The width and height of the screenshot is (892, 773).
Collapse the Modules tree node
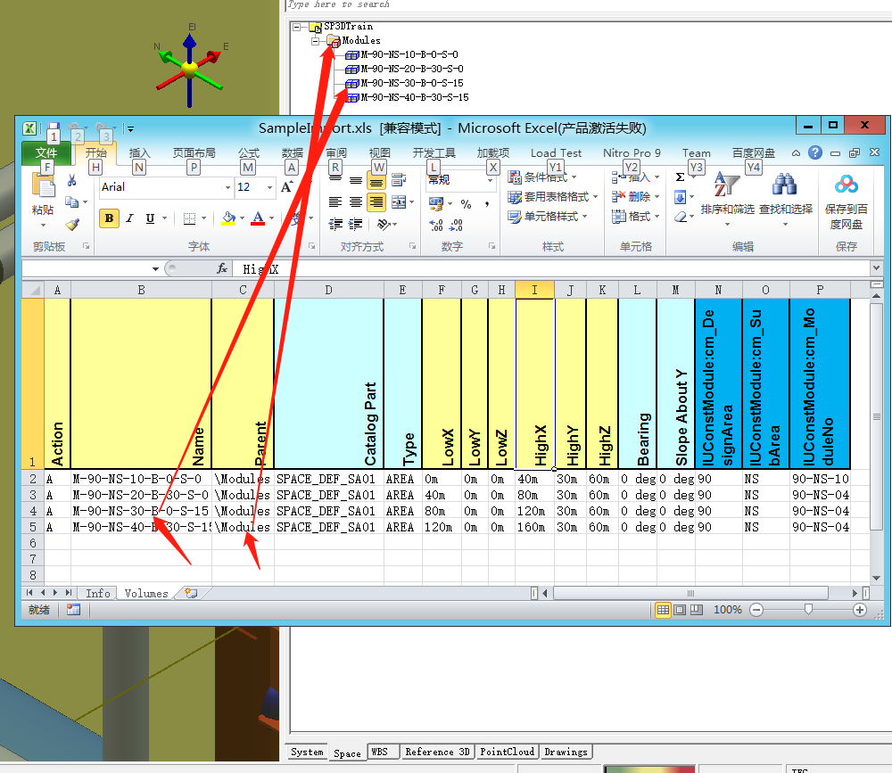point(315,41)
